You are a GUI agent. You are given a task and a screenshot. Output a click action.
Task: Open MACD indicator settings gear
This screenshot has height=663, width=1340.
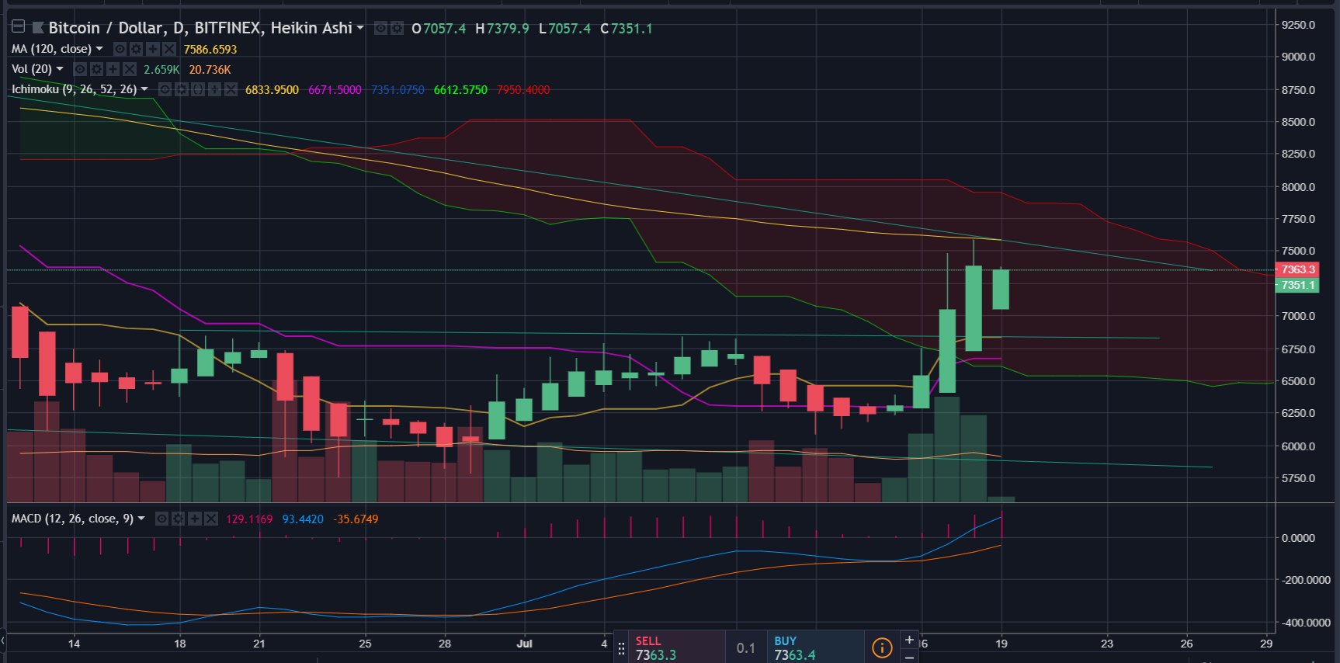click(x=178, y=519)
